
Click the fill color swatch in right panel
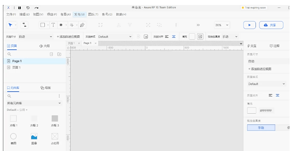[x=251, y=111]
